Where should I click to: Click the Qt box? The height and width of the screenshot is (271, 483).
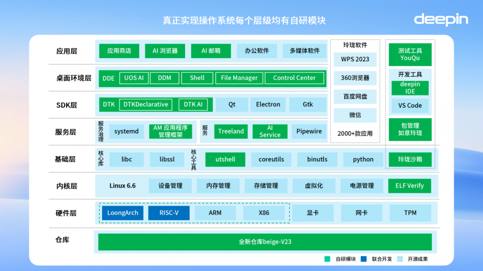232,104
